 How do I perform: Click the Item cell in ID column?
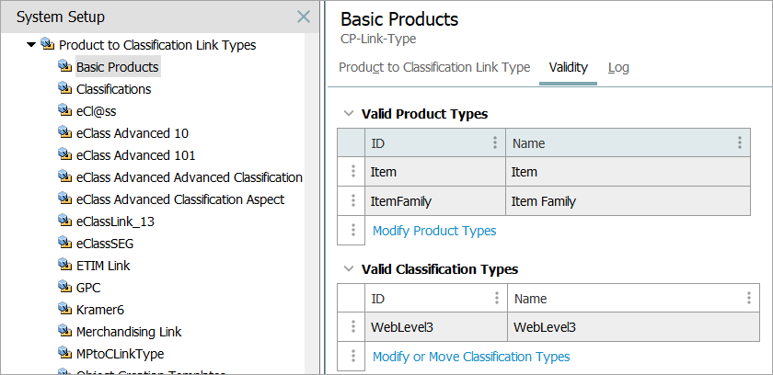[435, 172]
